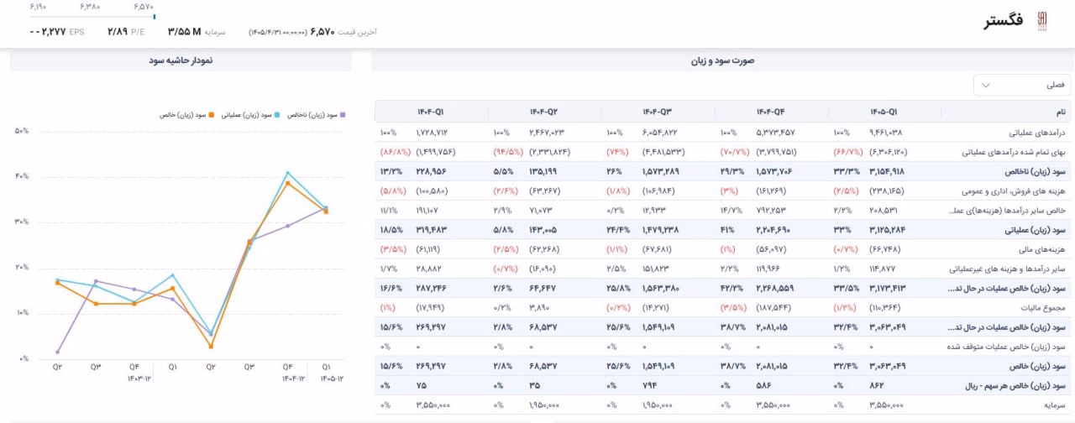Toggle the سود (زیان) خالص legend series

coord(187,114)
